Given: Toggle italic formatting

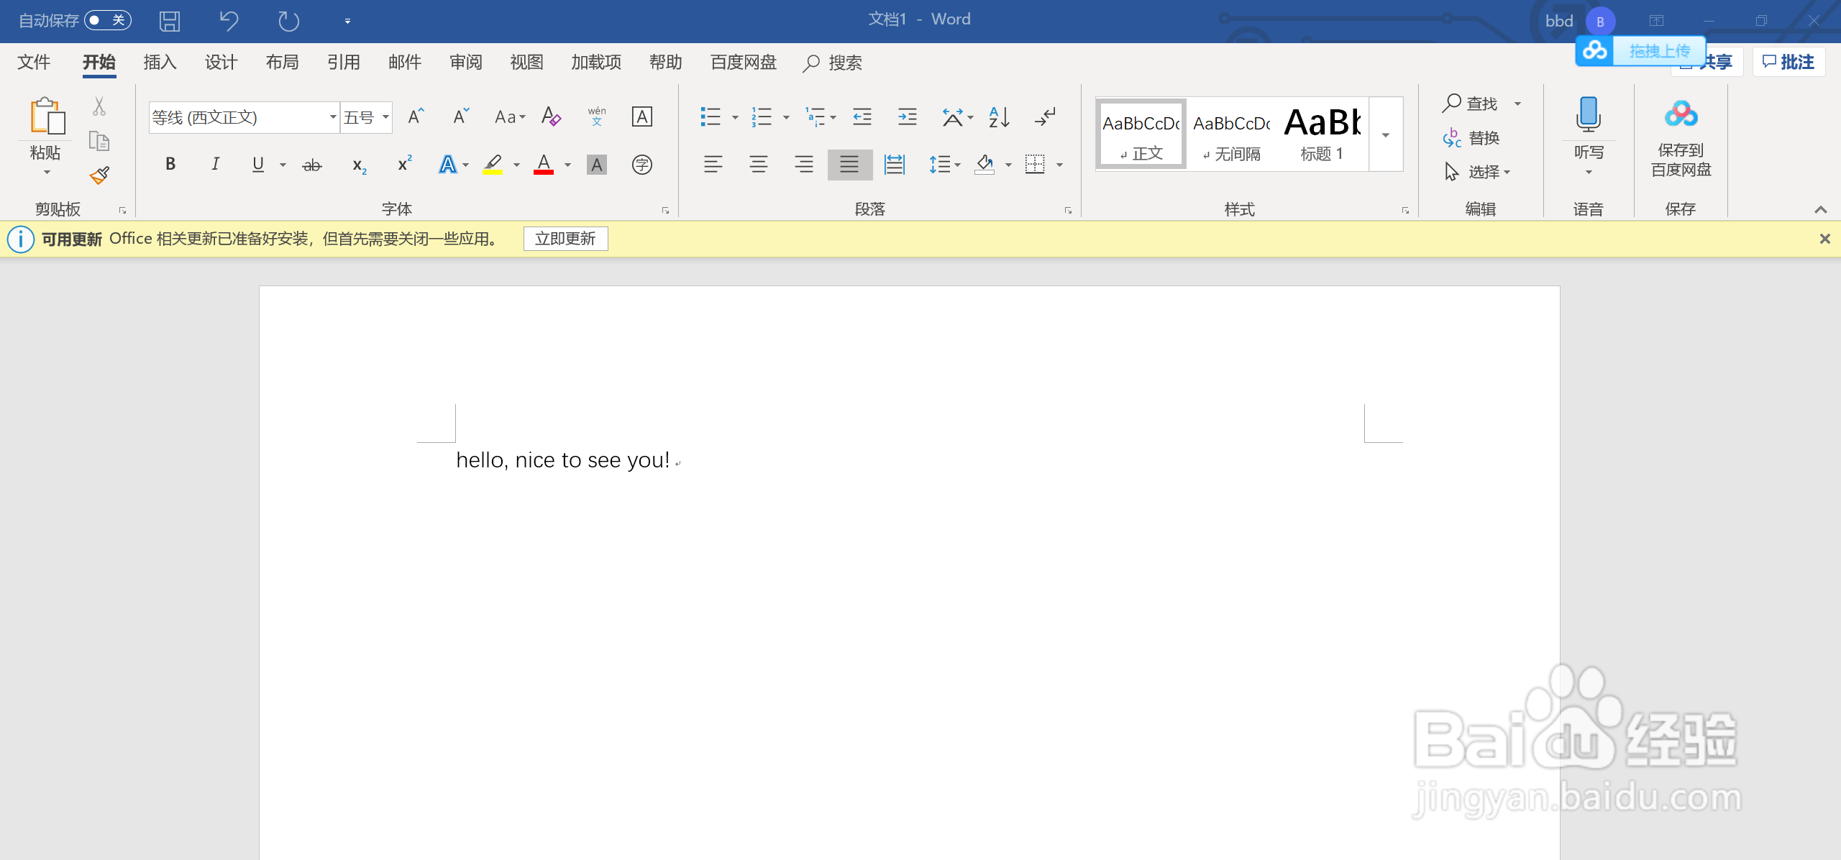Looking at the screenshot, I should [215, 164].
